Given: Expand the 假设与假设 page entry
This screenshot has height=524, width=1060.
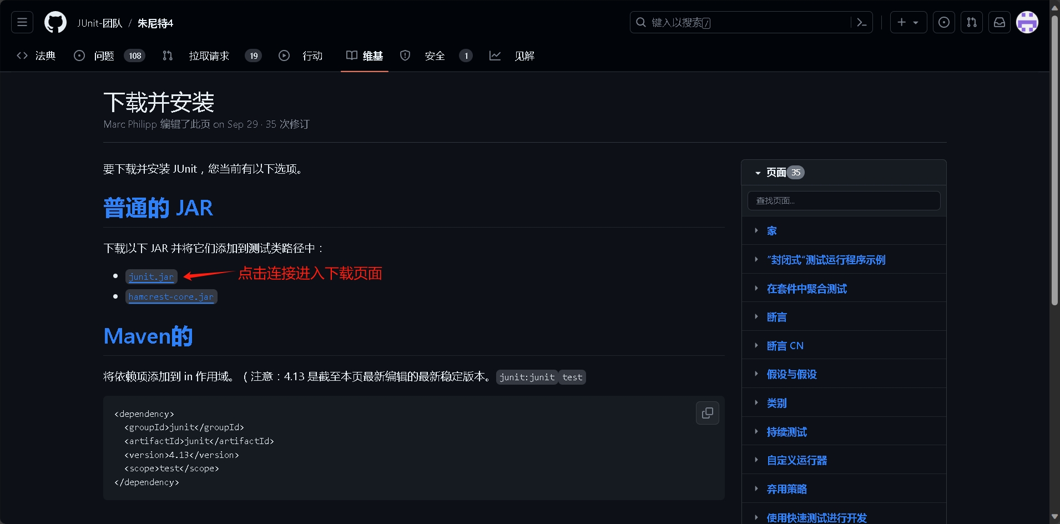Looking at the screenshot, I should coord(756,374).
